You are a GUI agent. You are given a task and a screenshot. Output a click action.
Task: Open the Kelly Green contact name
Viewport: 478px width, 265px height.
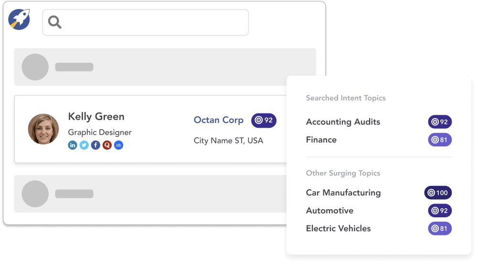(x=96, y=117)
